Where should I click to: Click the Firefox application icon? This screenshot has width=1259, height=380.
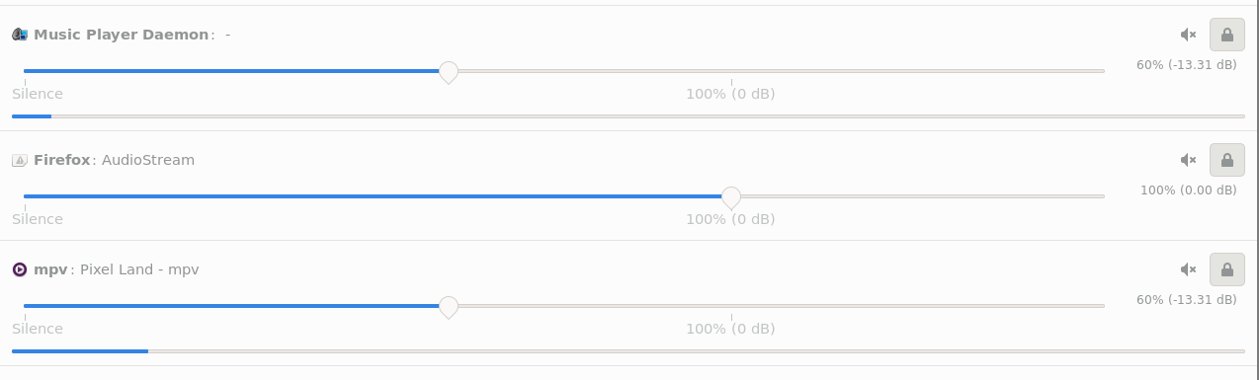[20, 160]
